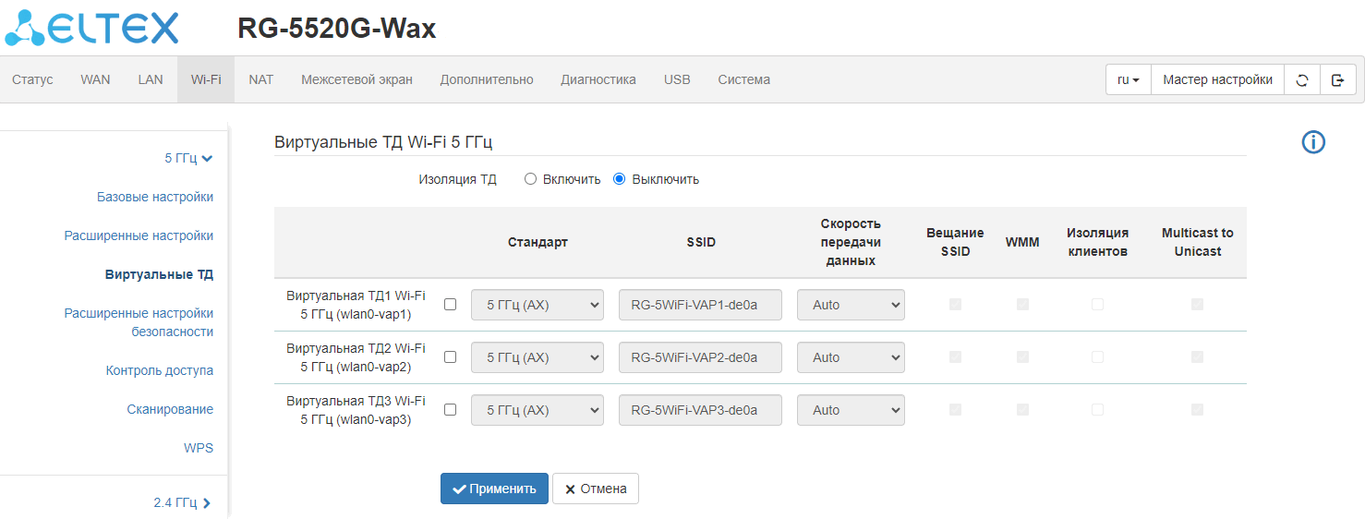
Task: Open data rate Auto dropdown for VAP2
Action: point(851,357)
